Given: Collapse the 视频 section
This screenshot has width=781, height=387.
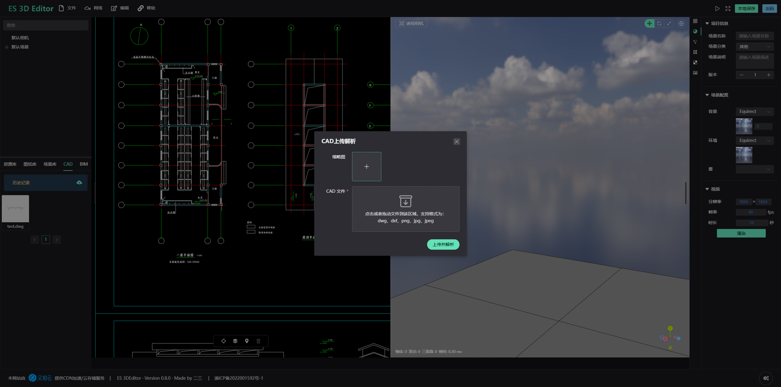Looking at the screenshot, I should coord(712,189).
